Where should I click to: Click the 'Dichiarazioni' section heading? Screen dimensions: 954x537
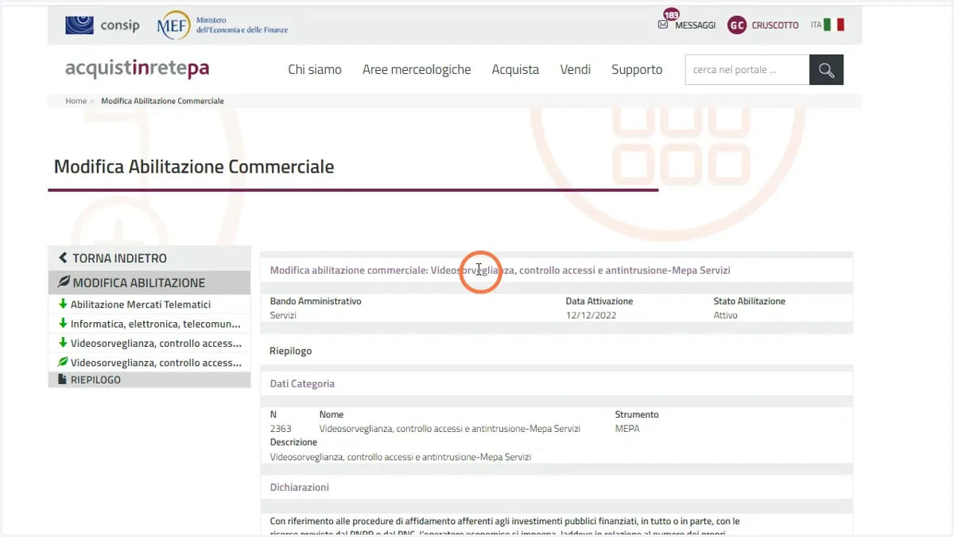[x=300, y=487]
